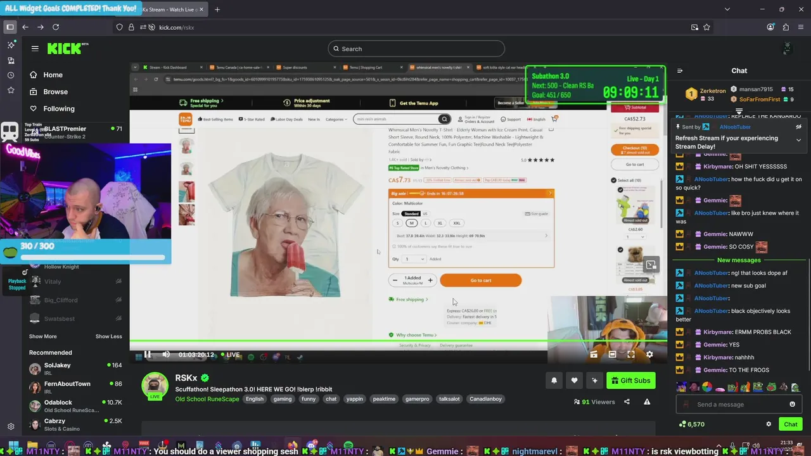Open video player settings gear

(x=649, y=355)
